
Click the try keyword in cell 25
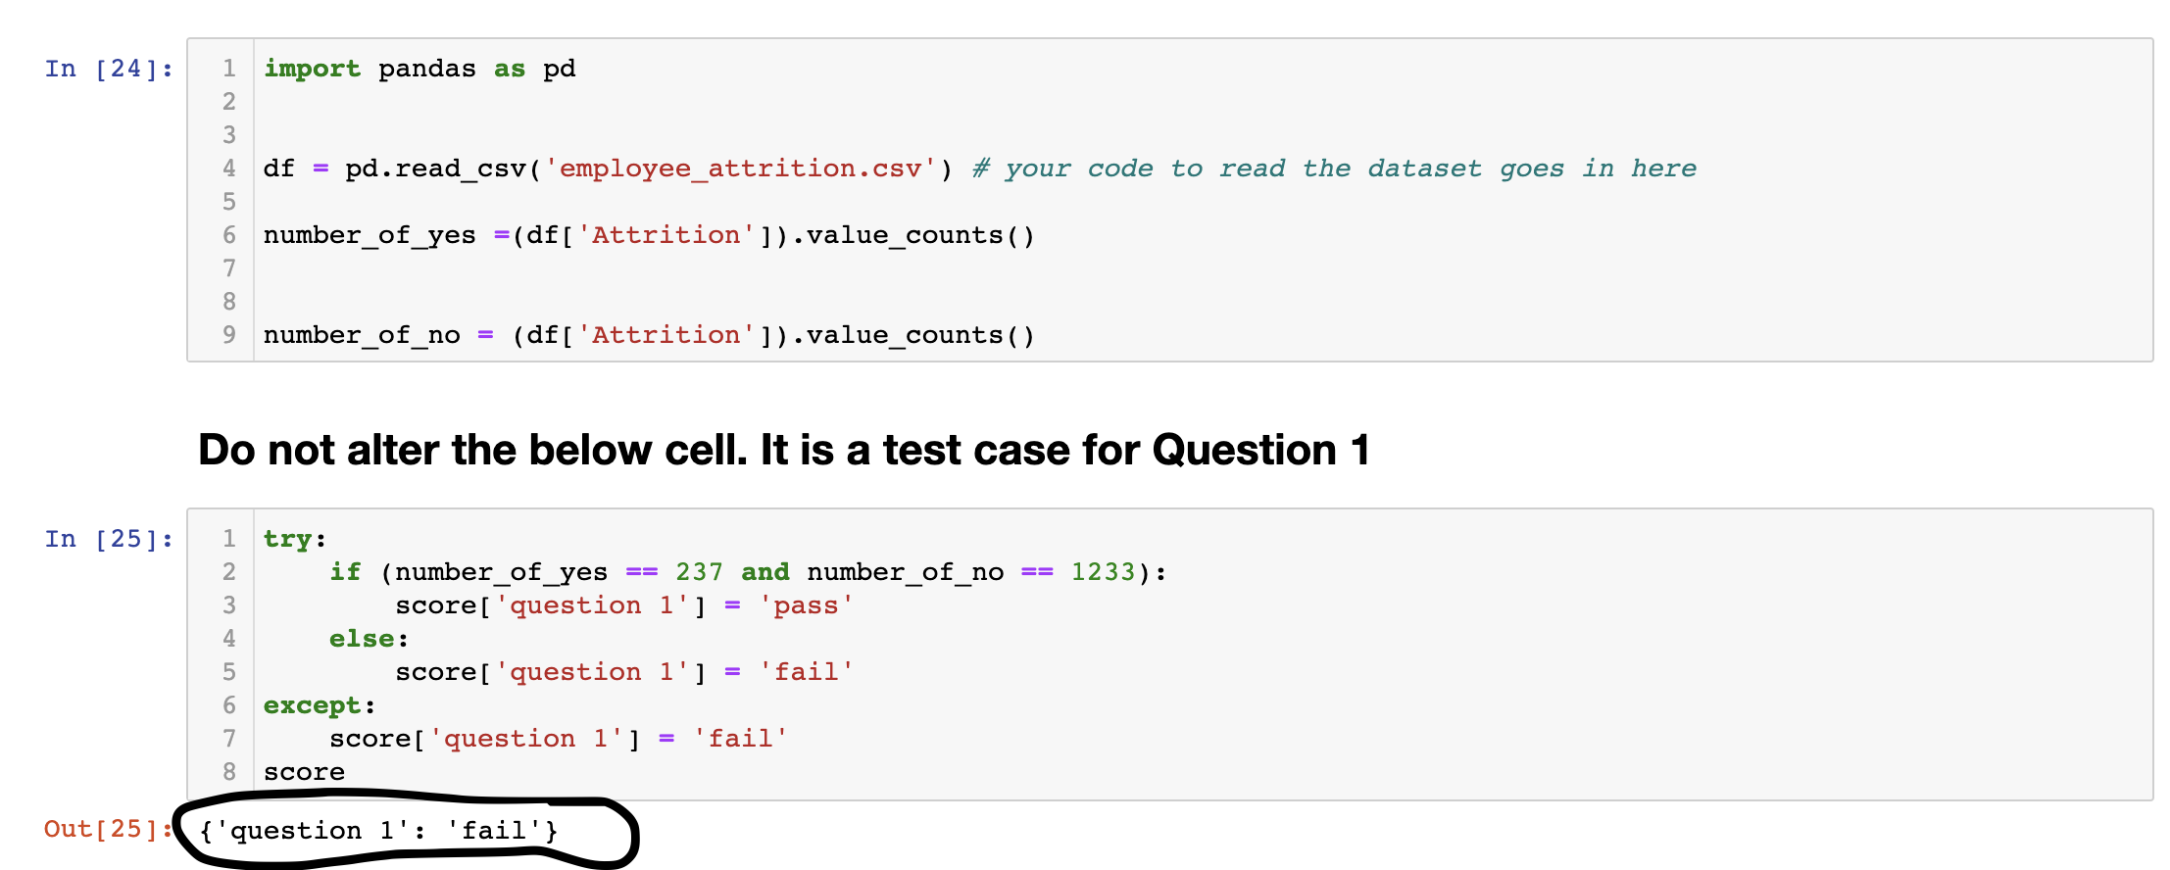[287, 539]
